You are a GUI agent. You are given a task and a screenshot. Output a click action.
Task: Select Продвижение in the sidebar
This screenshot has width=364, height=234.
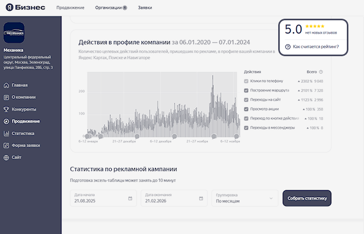22,121
